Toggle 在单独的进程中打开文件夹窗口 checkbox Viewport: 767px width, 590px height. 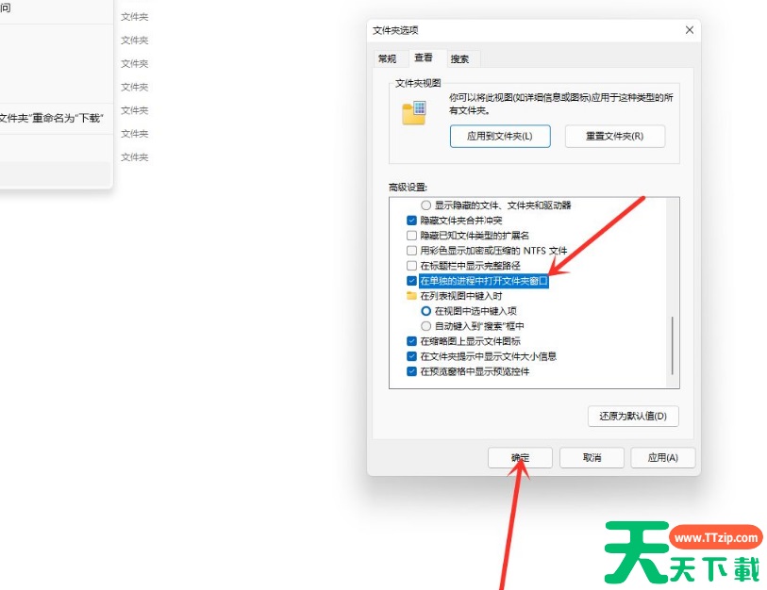411,281
